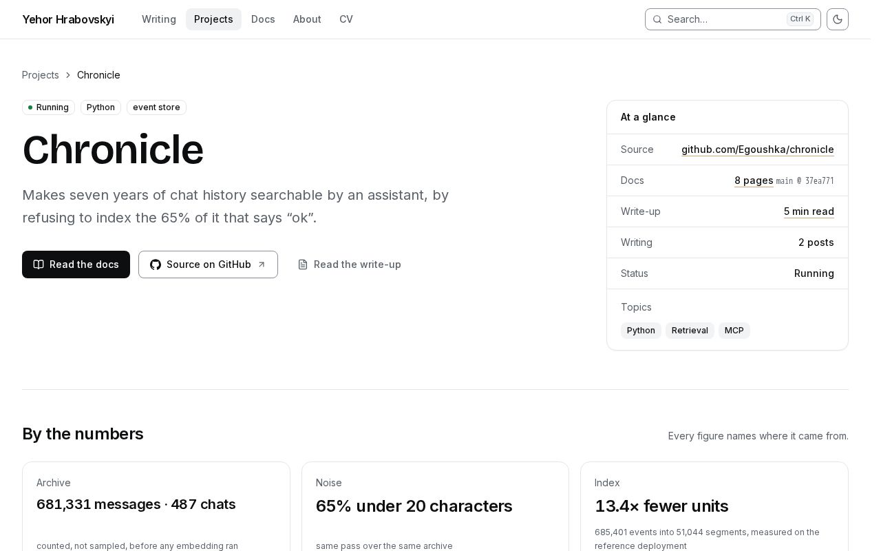This screenshot has width=881, height=551.
Task: Open the Source on GitHub button
Action: (x=208, y=264)
